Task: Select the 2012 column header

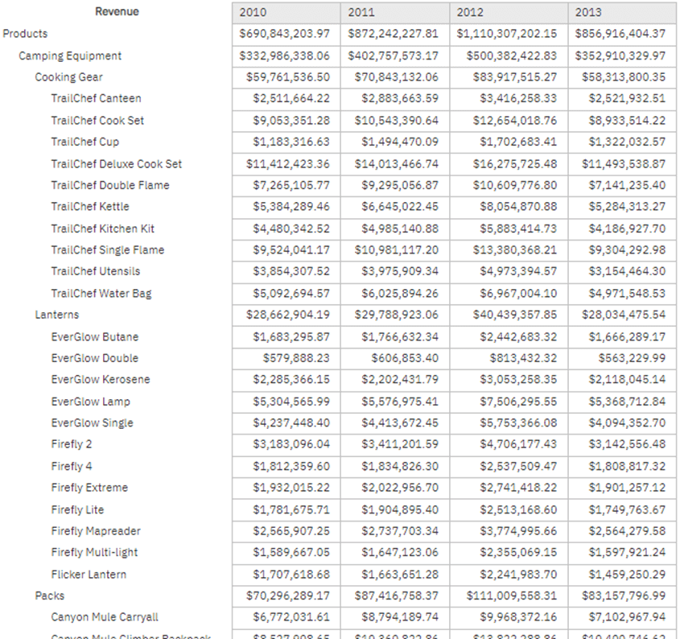Action: (509, 12)
